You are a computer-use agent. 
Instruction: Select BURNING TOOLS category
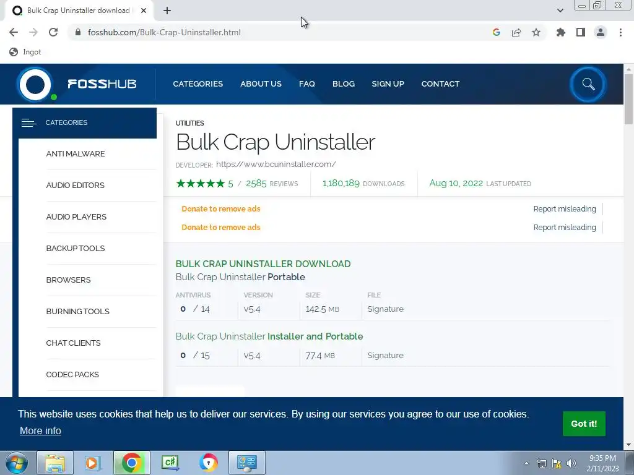[x=77, y=312]
